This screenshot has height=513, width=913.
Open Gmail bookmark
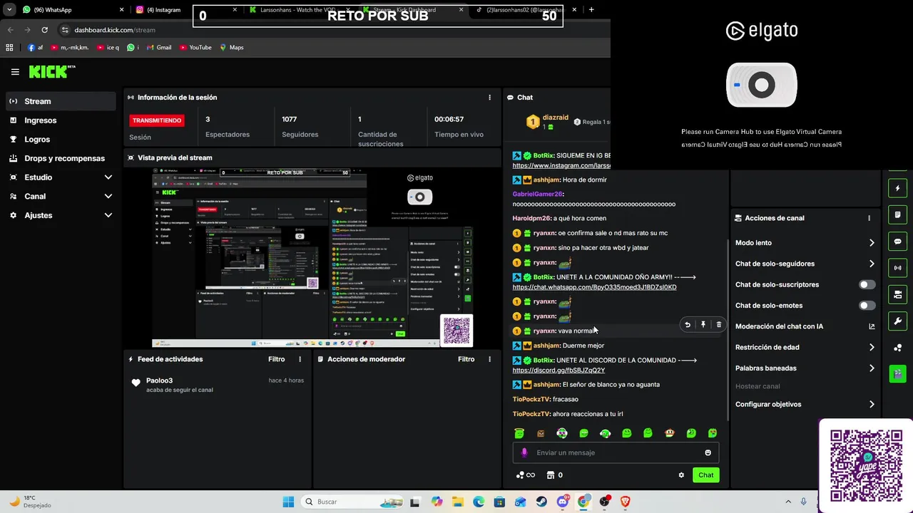pos(159,48)
